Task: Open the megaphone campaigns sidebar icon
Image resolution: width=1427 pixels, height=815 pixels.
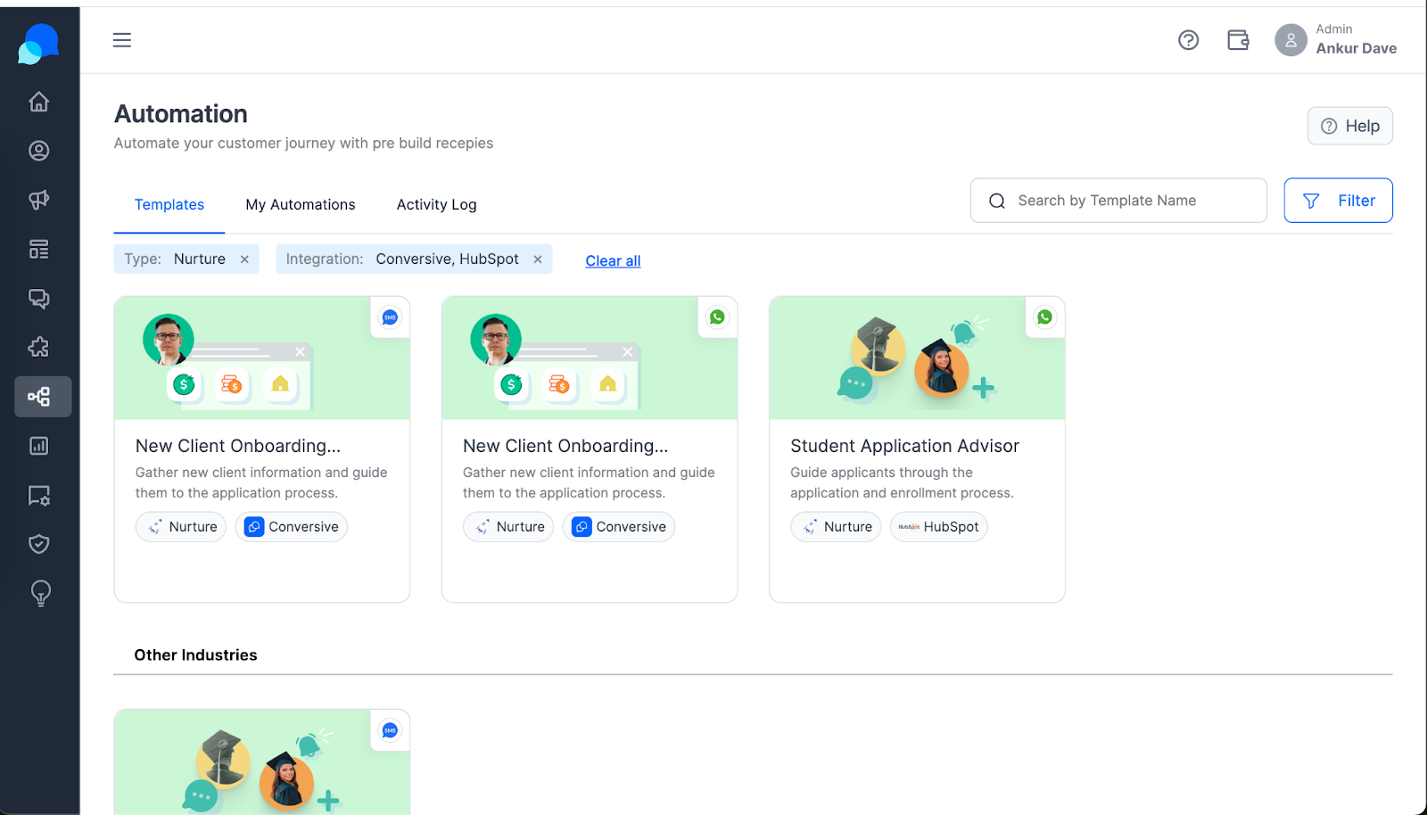Action: pyautogui.click(x=38, y=200)
